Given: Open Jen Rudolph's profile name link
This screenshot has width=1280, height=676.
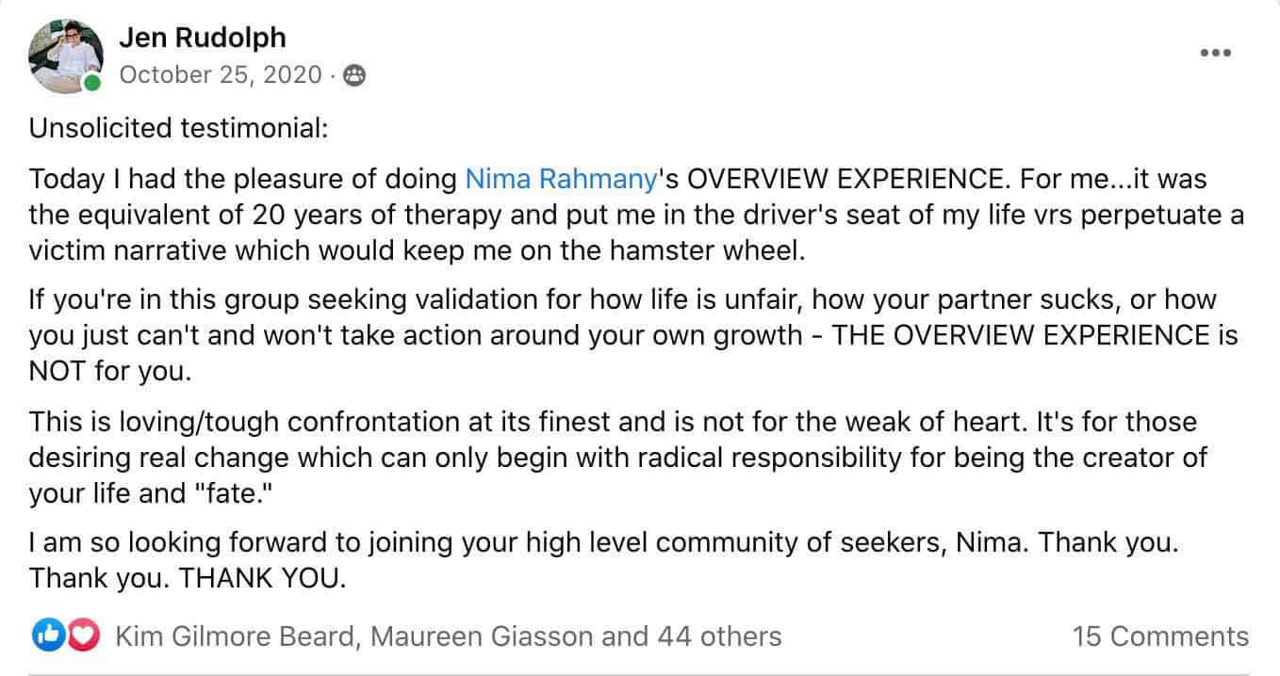Looking at the screenshot, I should pos(202,38).
